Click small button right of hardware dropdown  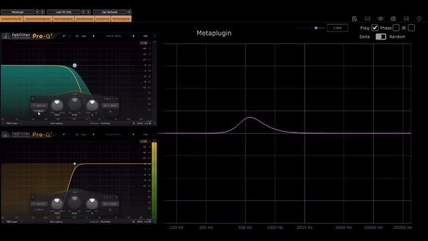129,12
